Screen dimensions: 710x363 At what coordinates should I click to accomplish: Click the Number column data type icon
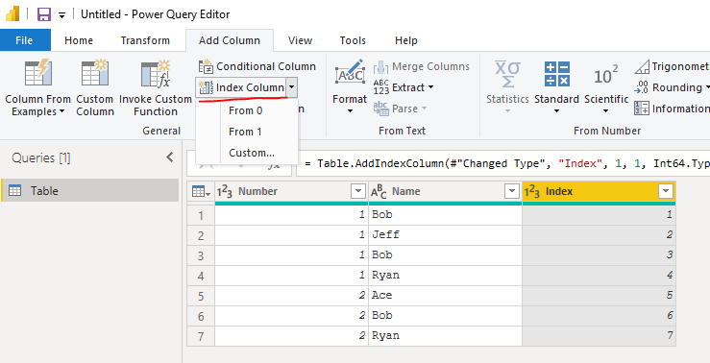(x=225, y=192)
